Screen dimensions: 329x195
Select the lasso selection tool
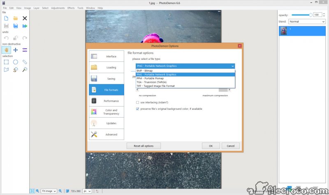16,70
